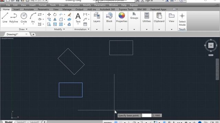Activate the Explode tool
Viewport: 220px width, 123px height.
click(x=69, y=19)
